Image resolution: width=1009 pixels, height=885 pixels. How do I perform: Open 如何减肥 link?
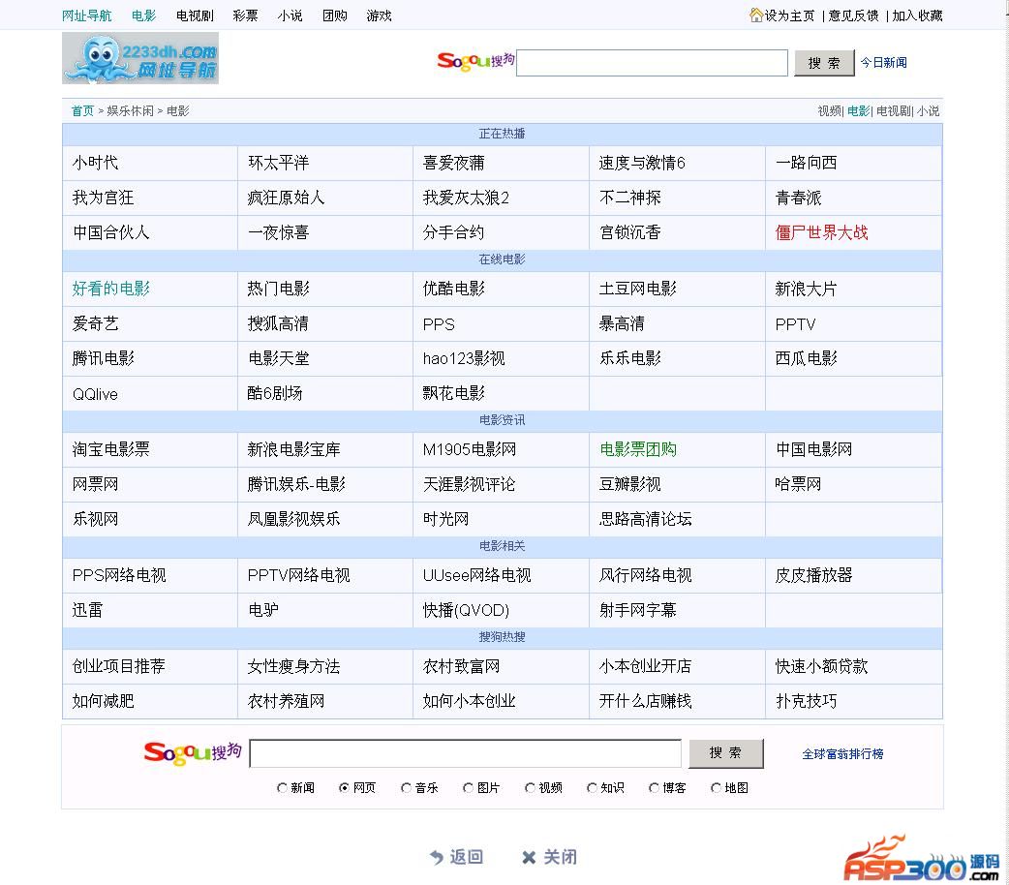tap(103, 701)
